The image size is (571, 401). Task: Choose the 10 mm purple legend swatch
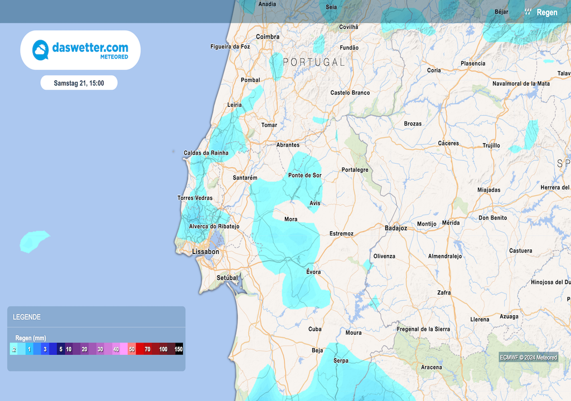click(69, 349)
